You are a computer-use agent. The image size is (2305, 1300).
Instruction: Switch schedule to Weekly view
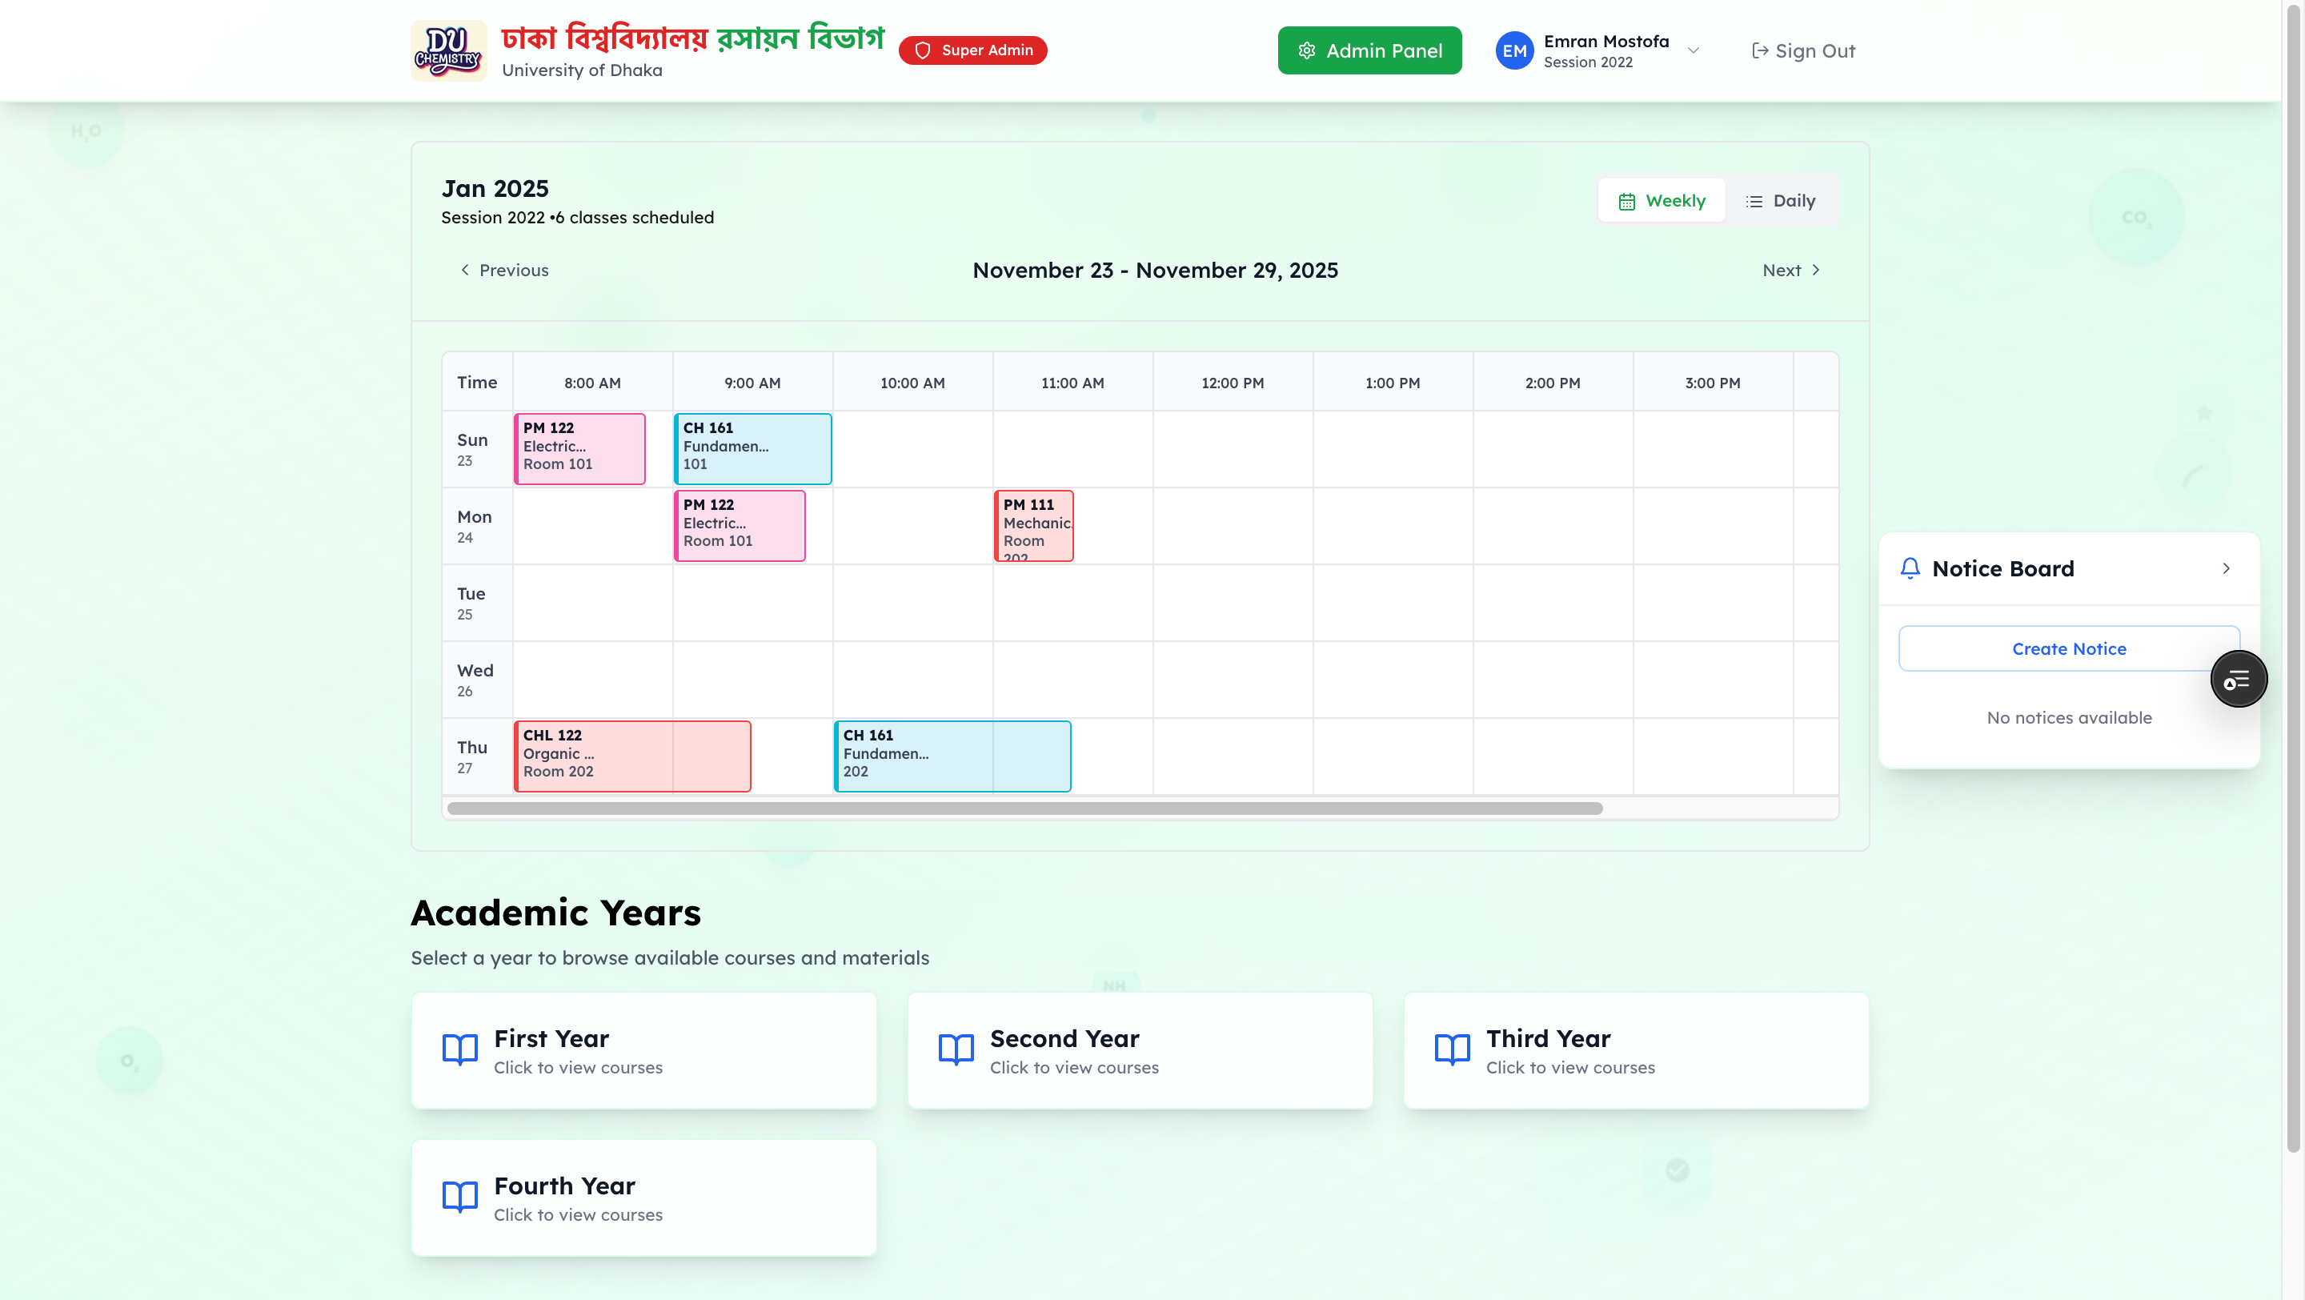pos(1662,200)
